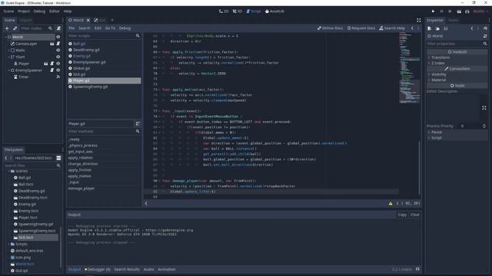The width and height of the screenshot is (492, 276).
Task: Open the Project menu
Action: 24,11
